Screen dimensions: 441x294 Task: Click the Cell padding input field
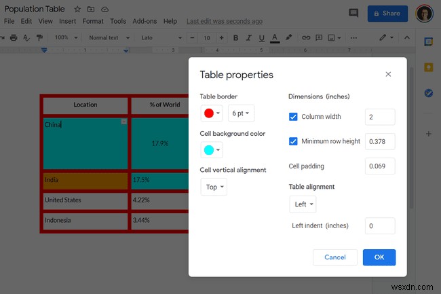(x=380, y=166)
